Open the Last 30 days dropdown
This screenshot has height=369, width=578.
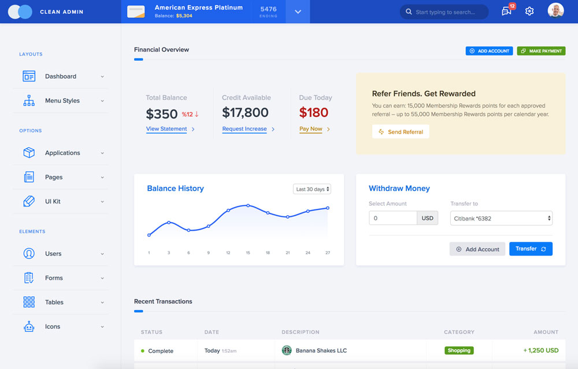[312, 189]
